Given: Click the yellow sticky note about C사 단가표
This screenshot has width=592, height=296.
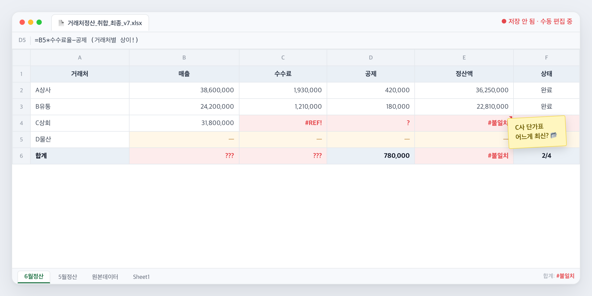Looking at the screenshot, I should tap(537, 132).
